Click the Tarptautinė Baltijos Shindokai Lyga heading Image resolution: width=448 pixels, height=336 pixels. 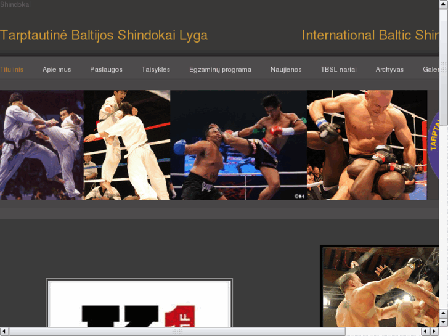point(104,36)
